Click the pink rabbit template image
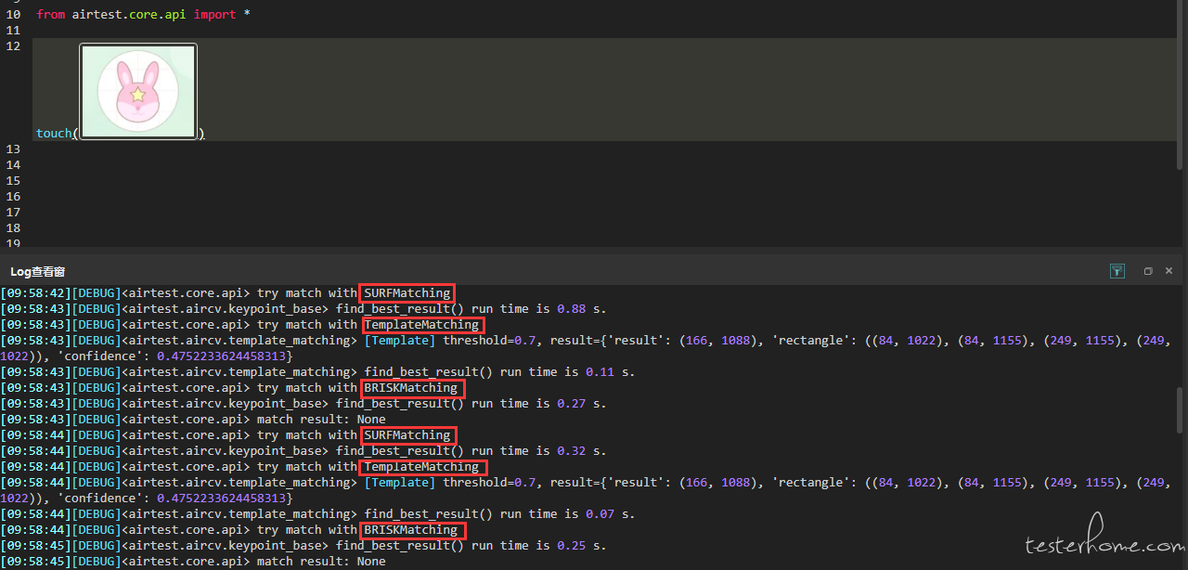Screen dimensions: 1188x570 [x=138, y=91]
